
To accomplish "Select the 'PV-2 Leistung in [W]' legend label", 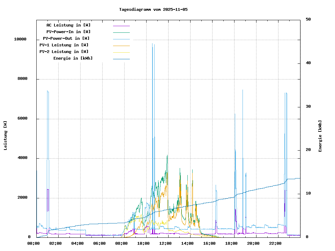I will [x=64, y=52].
